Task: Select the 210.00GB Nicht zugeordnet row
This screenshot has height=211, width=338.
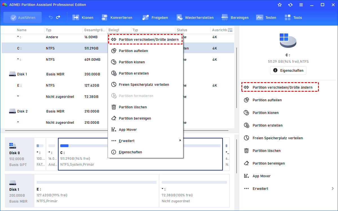Action: (x=118, y=122)
